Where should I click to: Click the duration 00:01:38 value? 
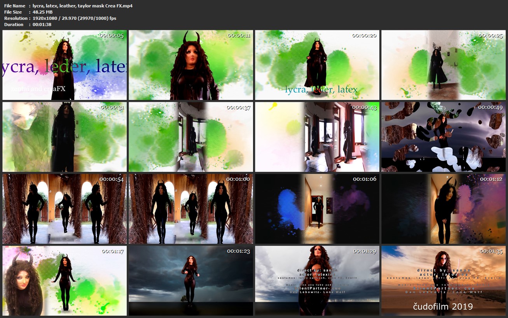point(42,24)
